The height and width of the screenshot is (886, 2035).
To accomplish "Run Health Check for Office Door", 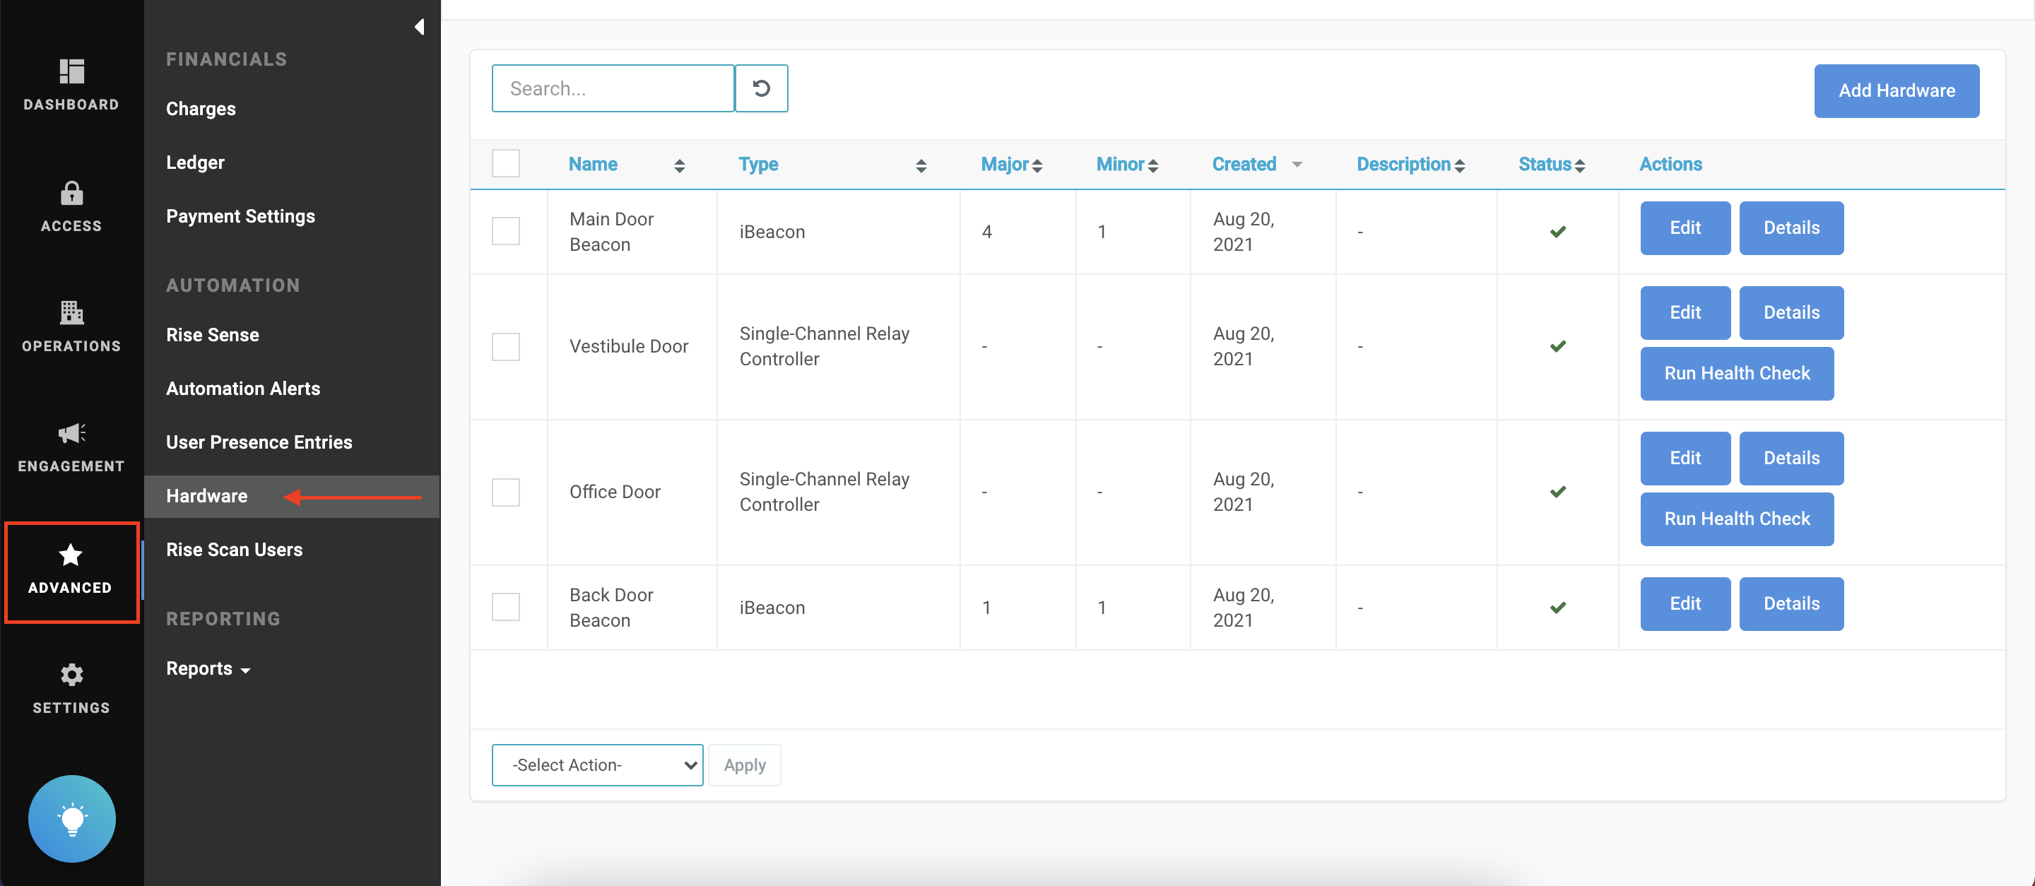I will [x=1736, y=519].
